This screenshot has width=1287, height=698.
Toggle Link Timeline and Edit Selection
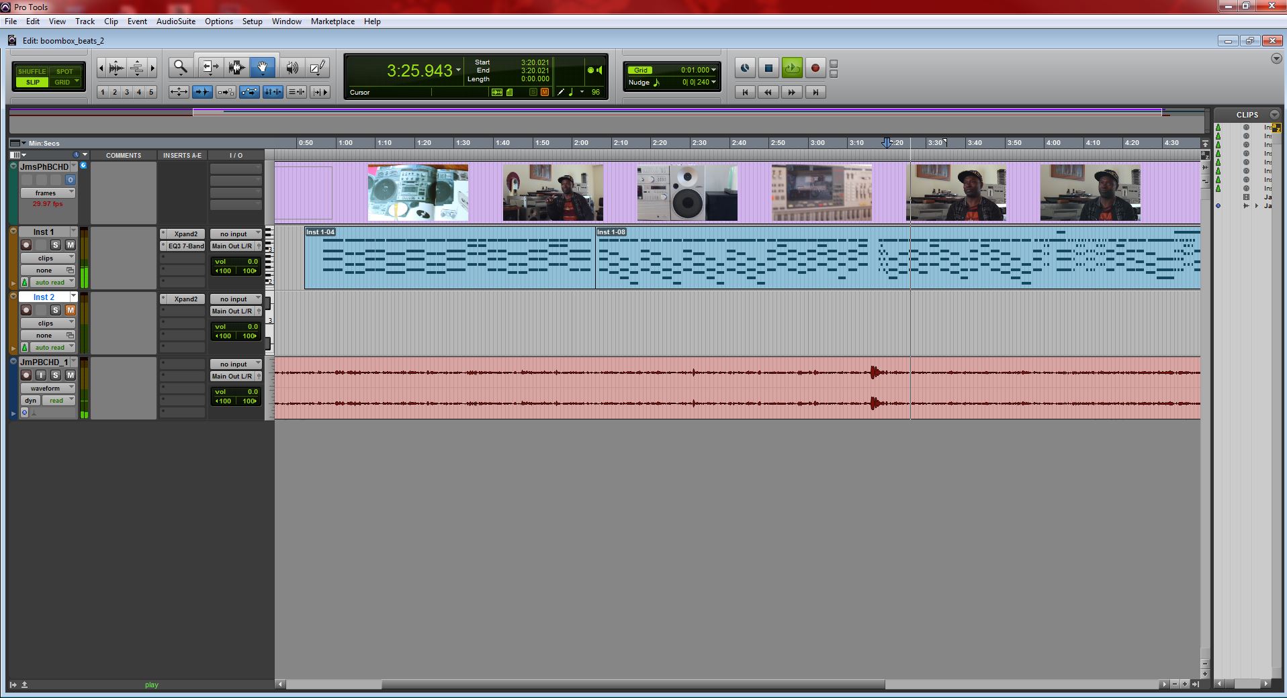tap(273, 92)
